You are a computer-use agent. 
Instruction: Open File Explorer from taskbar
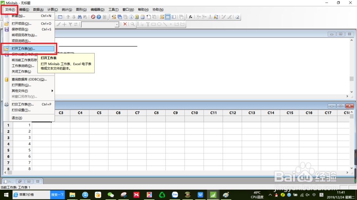72,195
